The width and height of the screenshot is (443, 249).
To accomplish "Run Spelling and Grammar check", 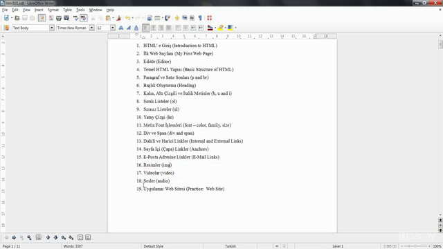I will (x=75, y=18).
